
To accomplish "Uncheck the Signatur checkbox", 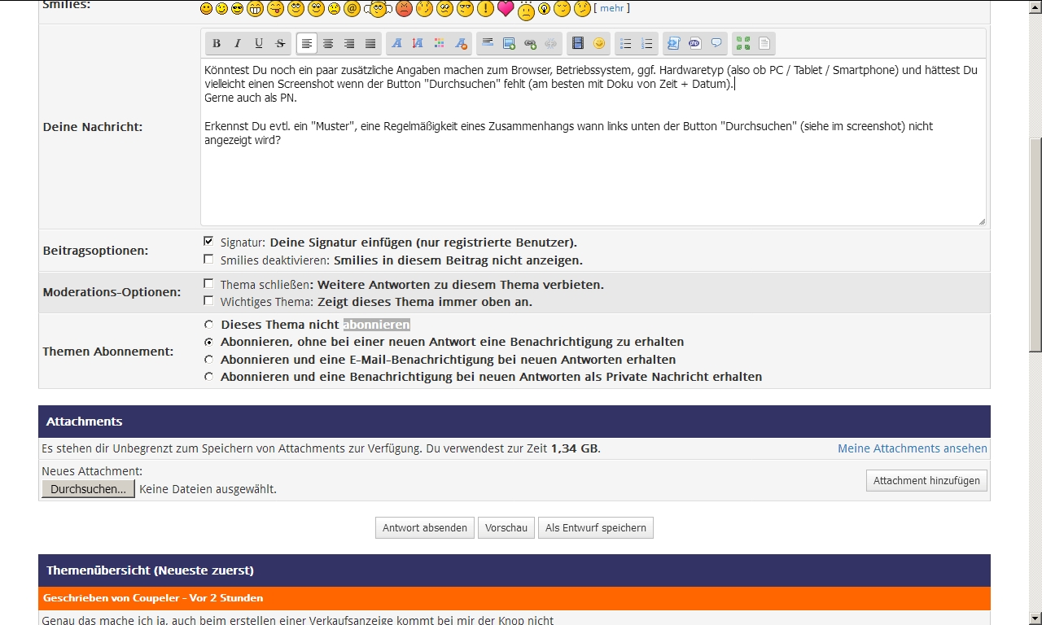I will pos(208,242).
